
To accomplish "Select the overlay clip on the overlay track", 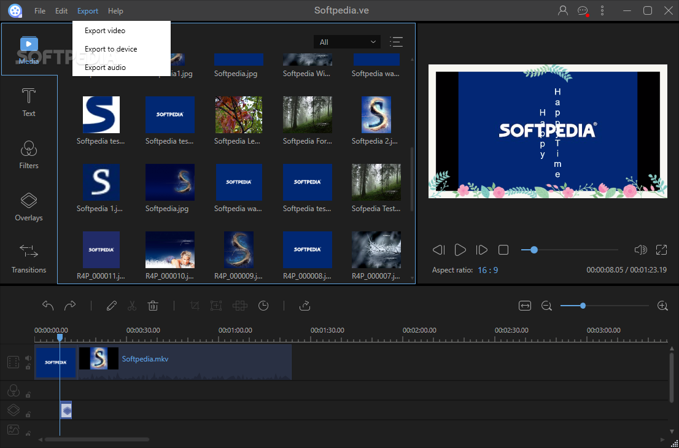I will 66,410.
